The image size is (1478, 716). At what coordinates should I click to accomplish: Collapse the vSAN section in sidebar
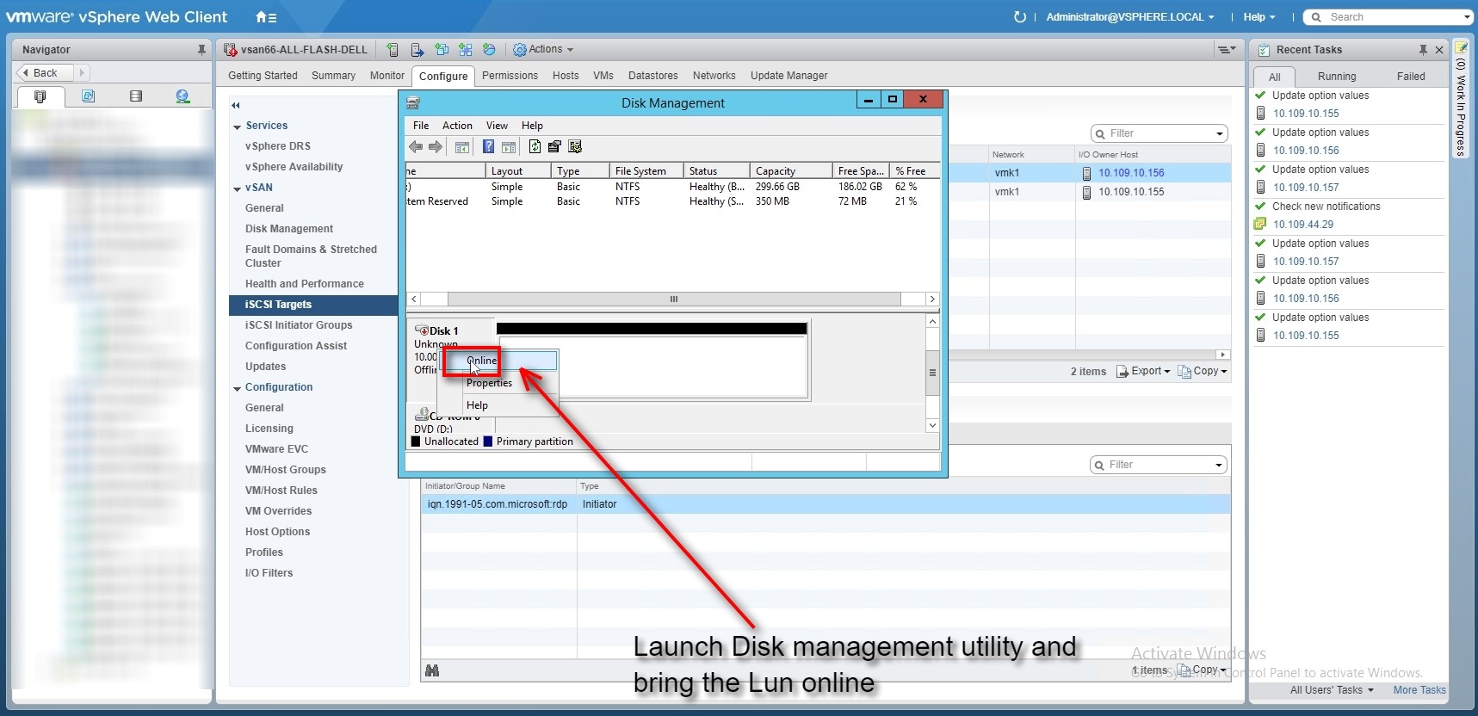tap(237, 188)
